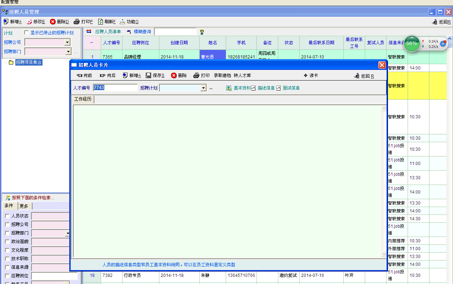Open the 面试信息 link
Image resolution: width=453 pixels, height=284 pixels.
(291, 88)
